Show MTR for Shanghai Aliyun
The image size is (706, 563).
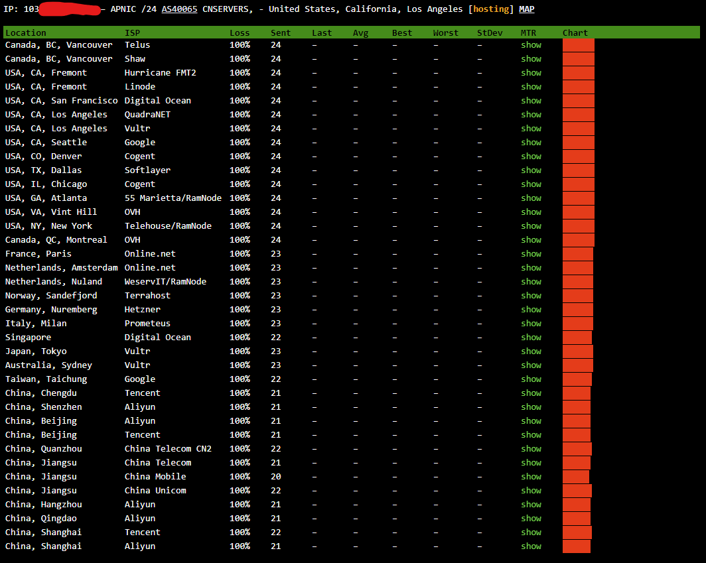click(x=531, y=547)
